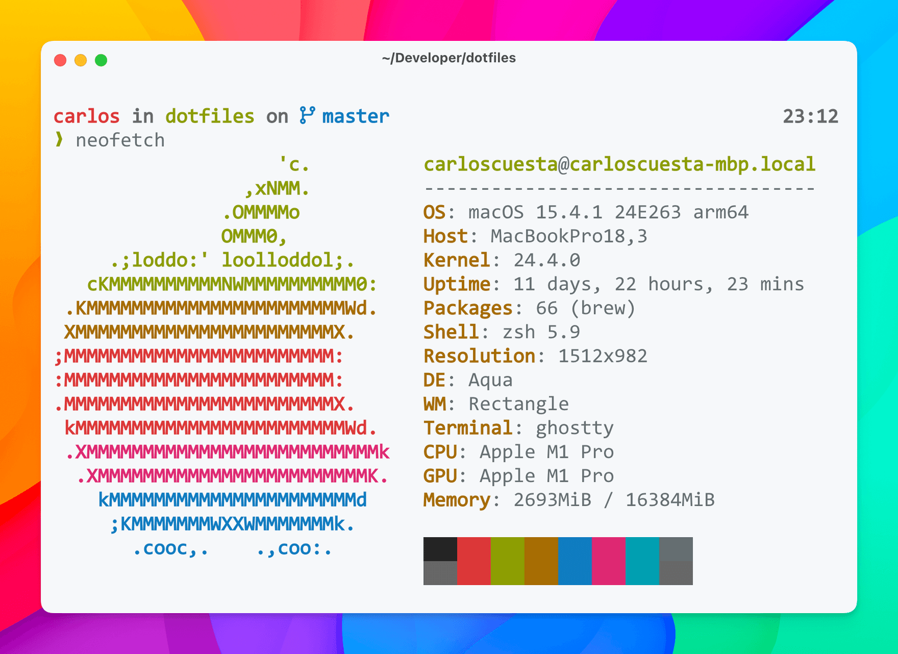Select the master branch name

(355, 116)
